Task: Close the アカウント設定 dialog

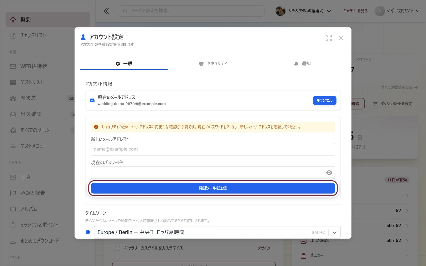Action: 341,38
